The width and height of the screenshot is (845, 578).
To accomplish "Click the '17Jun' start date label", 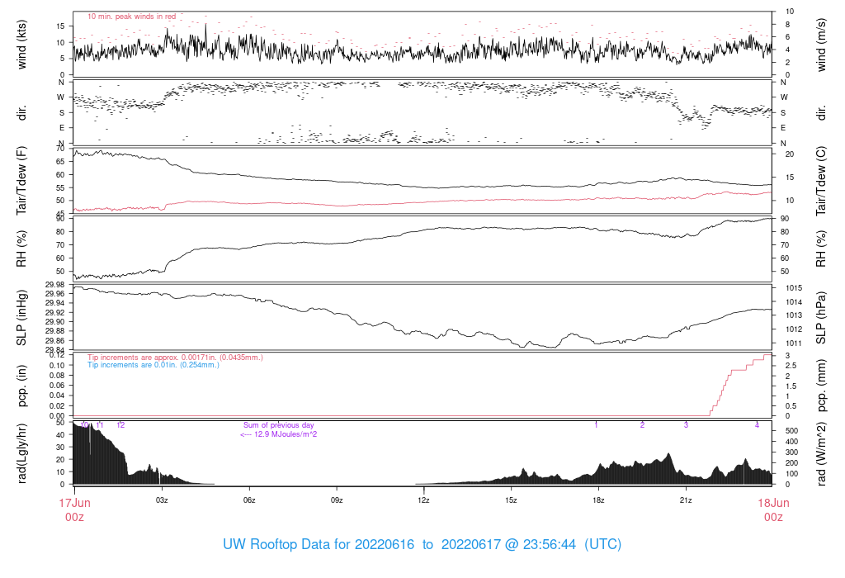I will 74,503.
